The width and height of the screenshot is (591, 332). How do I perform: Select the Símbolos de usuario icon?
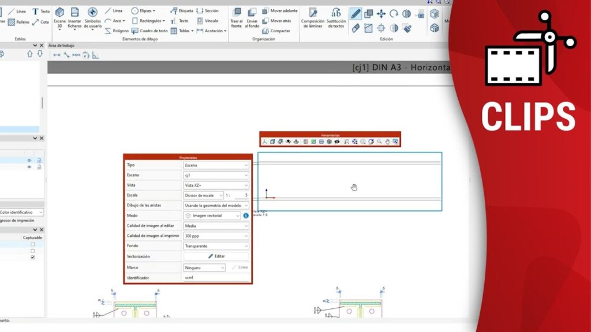92,14
